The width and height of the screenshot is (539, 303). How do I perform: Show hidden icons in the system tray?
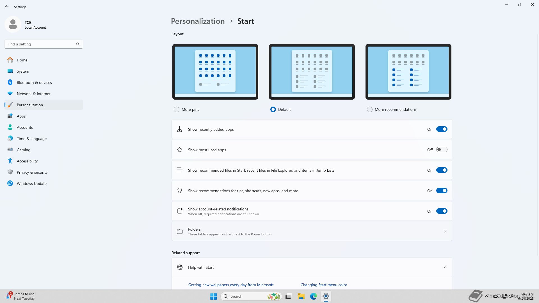pyautogui.click(x=487, y=296)
